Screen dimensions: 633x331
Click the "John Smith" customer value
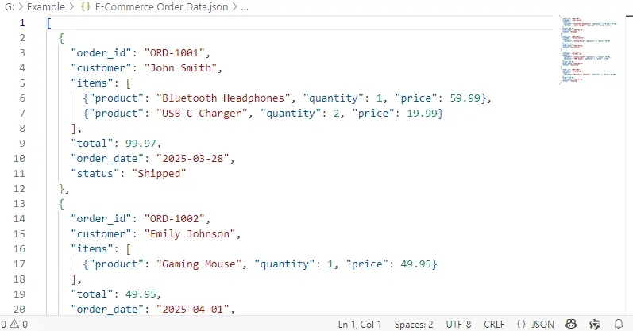pyautogui.click(x=180, y=67)
